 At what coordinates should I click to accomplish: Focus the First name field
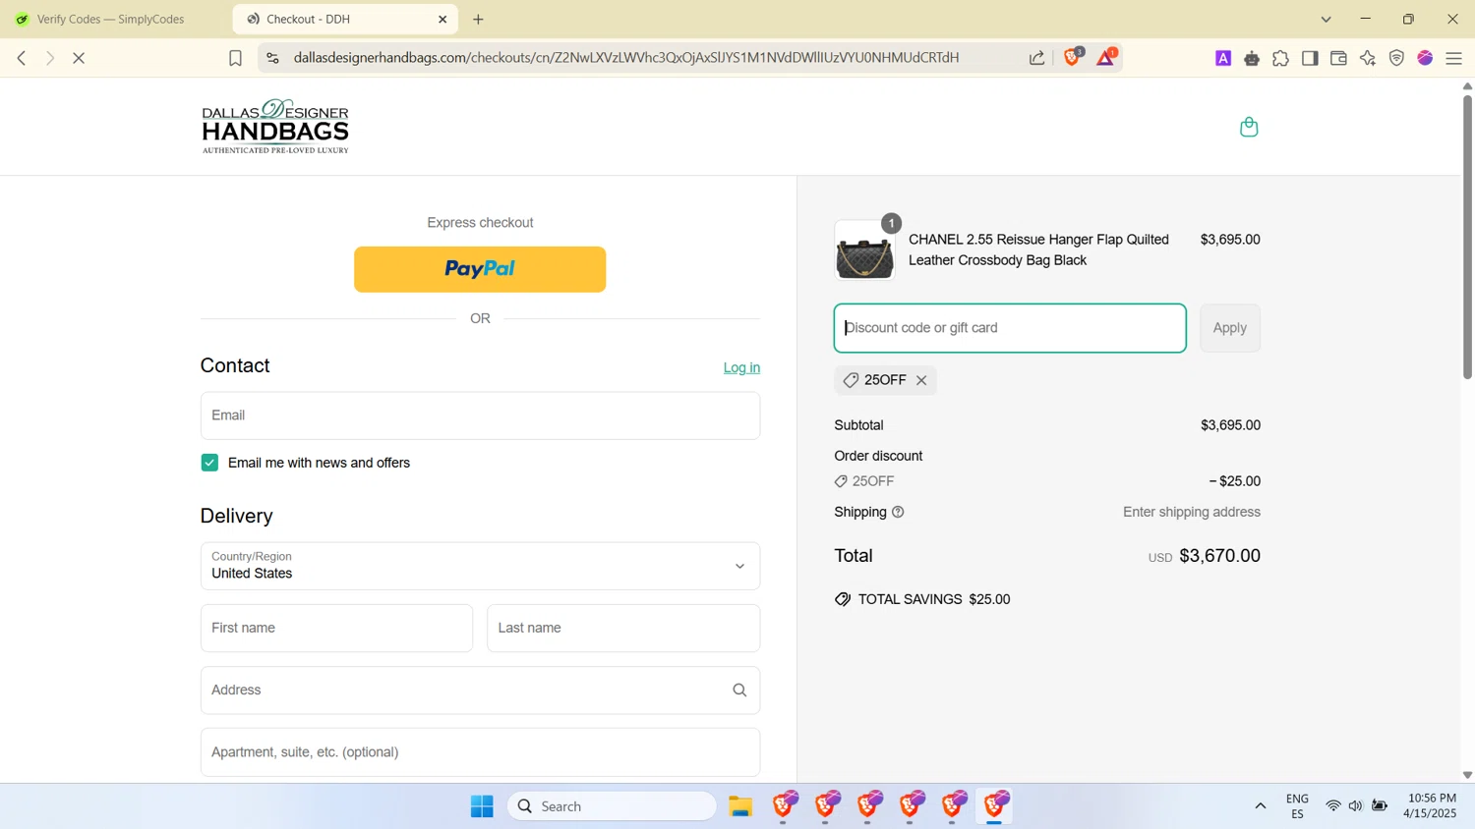click(336, 628)
